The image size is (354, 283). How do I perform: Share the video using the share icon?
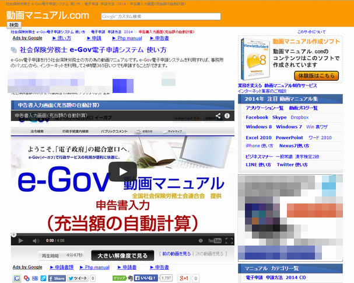tap(218, 116)
